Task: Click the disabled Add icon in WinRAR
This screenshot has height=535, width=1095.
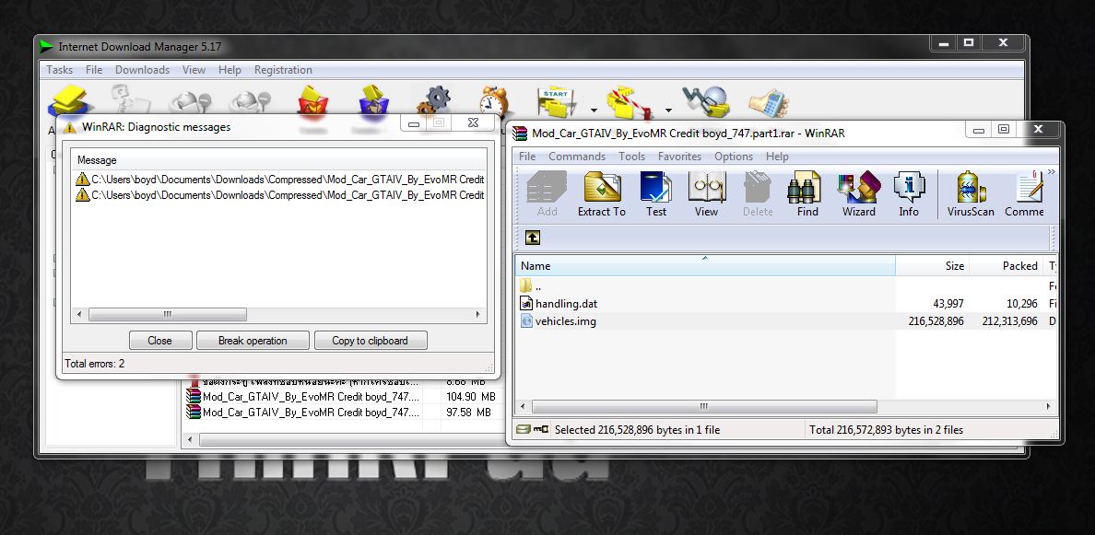Action: pos(547,194)
